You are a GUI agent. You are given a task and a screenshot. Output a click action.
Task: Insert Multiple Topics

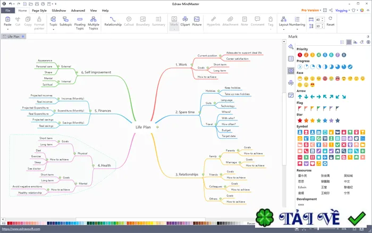[x=94, y=23]
